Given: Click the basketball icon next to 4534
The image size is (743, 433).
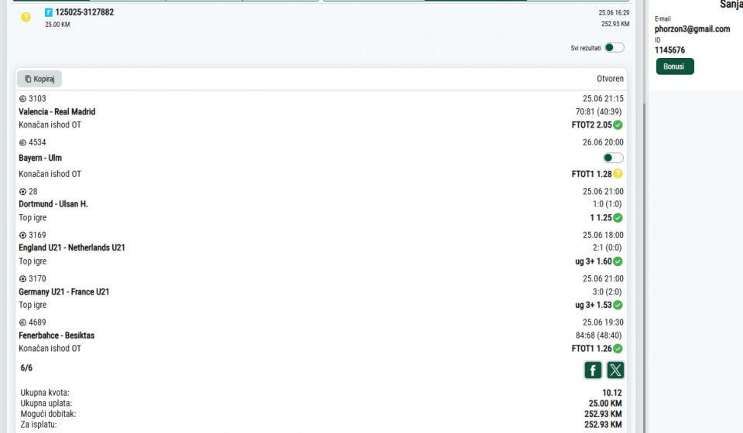Looking at the screenshot, I should coord(22,142).
